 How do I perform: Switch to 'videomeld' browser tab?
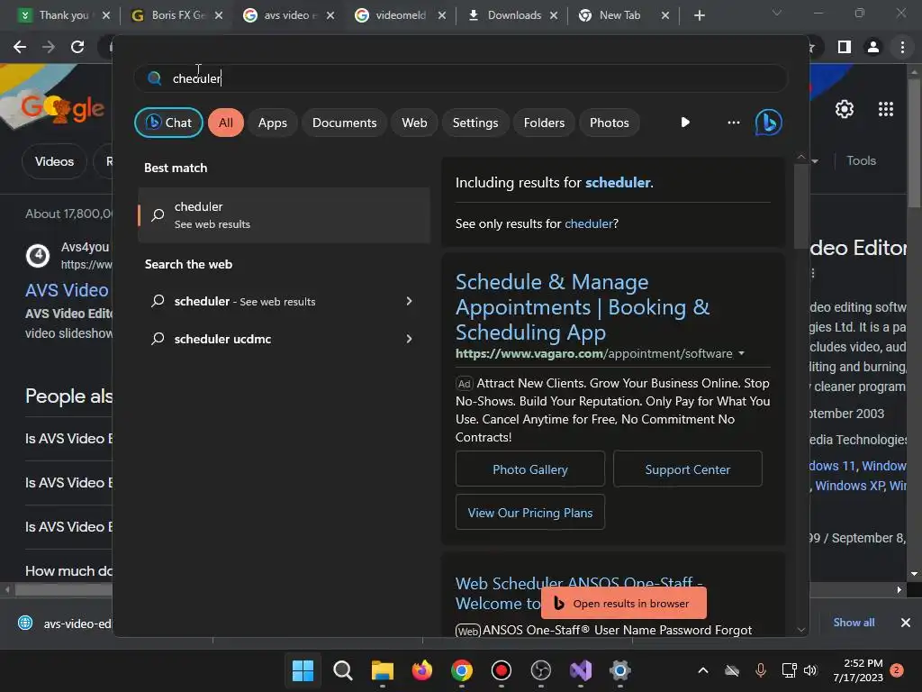401,15
